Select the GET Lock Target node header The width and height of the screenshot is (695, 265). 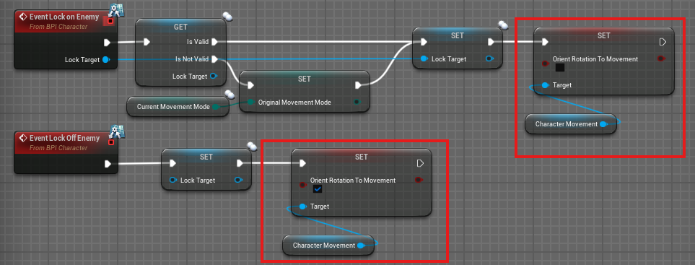pos(181,27)
